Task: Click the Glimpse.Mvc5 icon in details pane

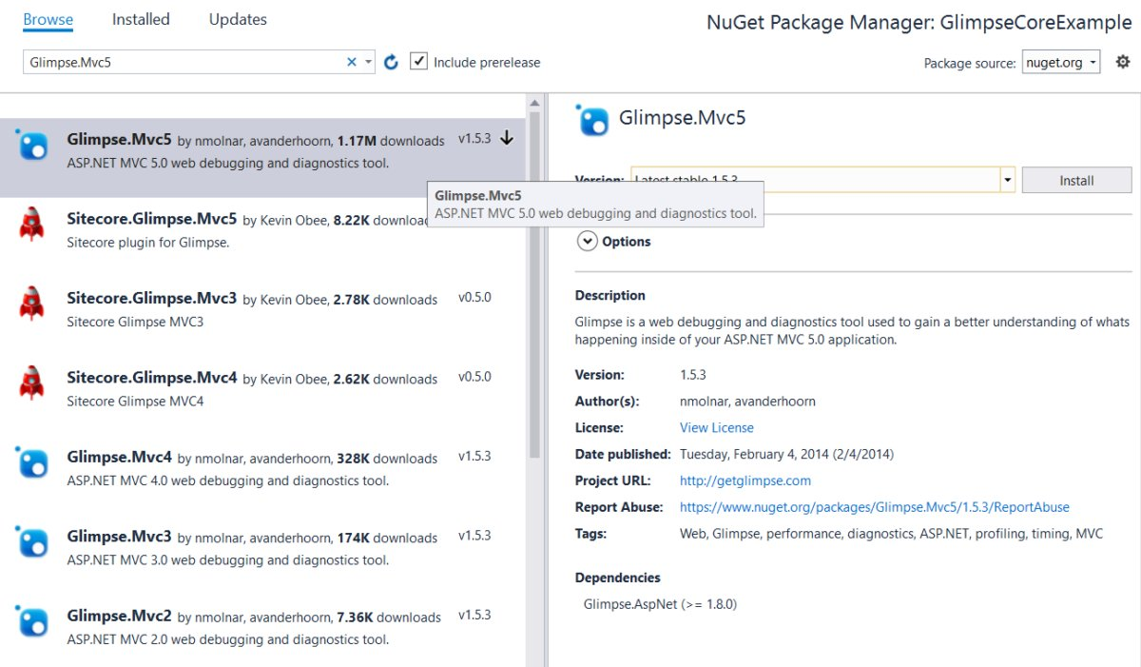Action: tap(592, 120)
